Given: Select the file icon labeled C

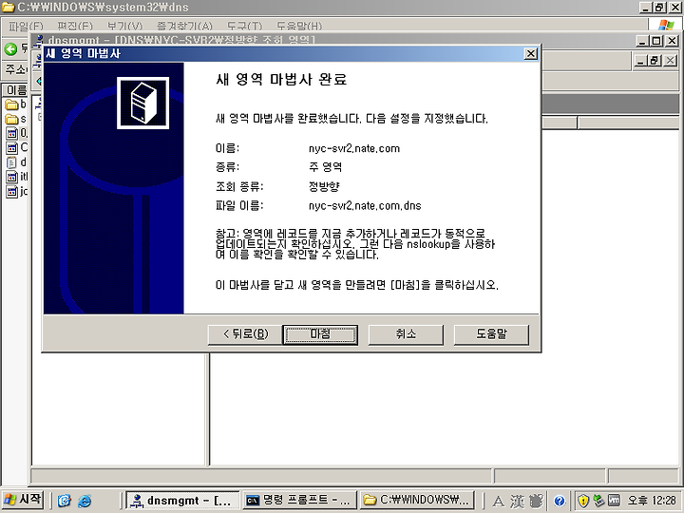Looking at the screenshot, I should tap(11, 147).
